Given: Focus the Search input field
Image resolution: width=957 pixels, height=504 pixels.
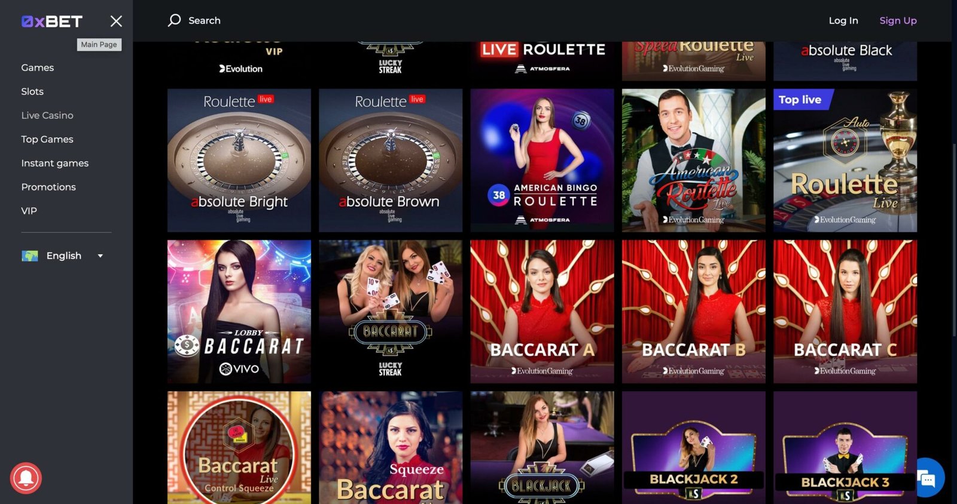Looking at the screenshot, I should pyautogui.click(x=205, y=20).
